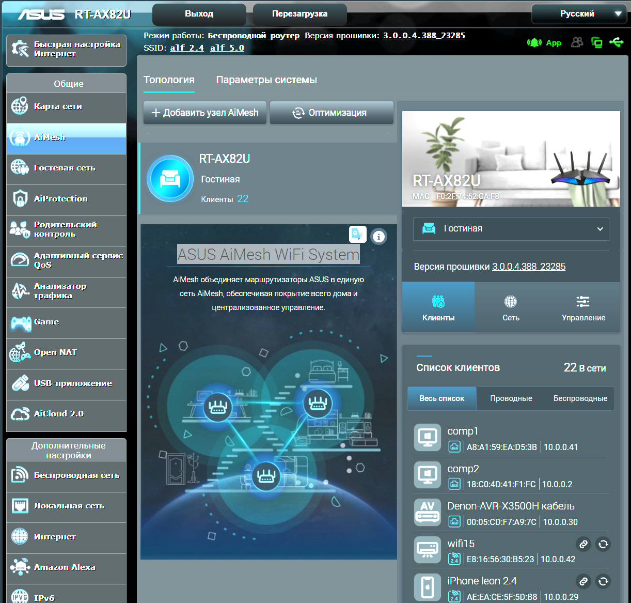Open firmware link 3.0.0.4.388_23285 in node panel
Viewport: 631px width, 603px height.
529,267
